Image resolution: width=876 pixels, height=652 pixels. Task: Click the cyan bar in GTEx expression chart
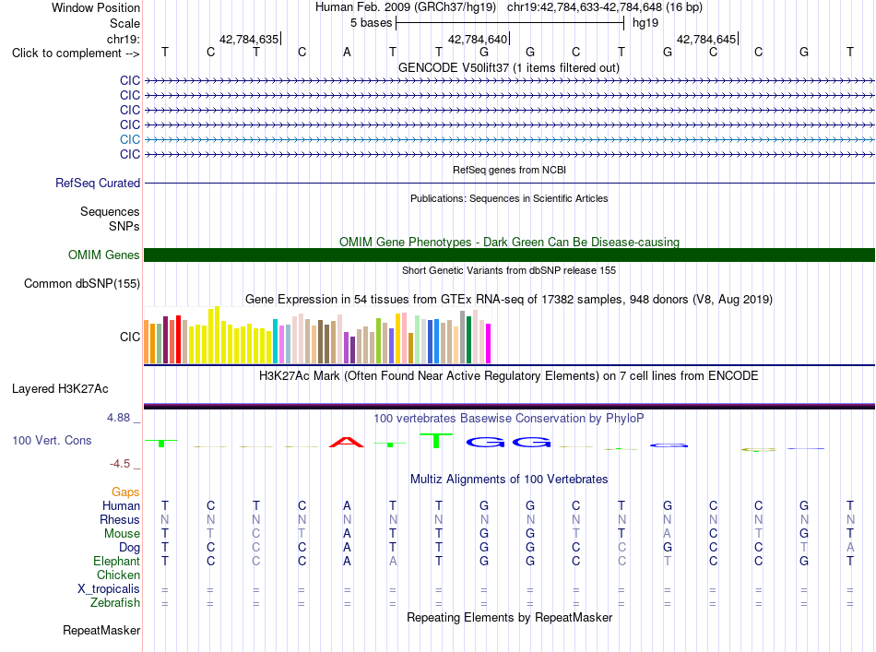point(275,341)
